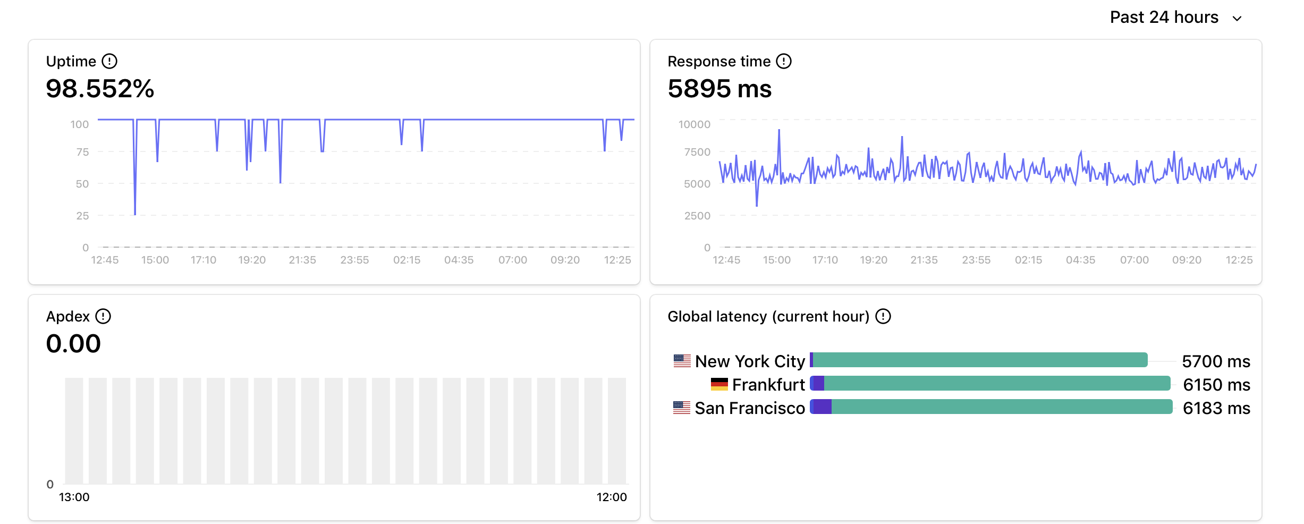This screenshot has width=1304, height=524.
Task: Click the 5895 ms response time value
Action: (x=719, y=89)
